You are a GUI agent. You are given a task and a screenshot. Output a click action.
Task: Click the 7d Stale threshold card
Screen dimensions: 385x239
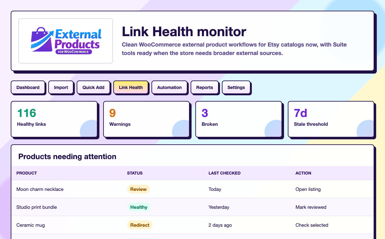click(x=331, y=119)
